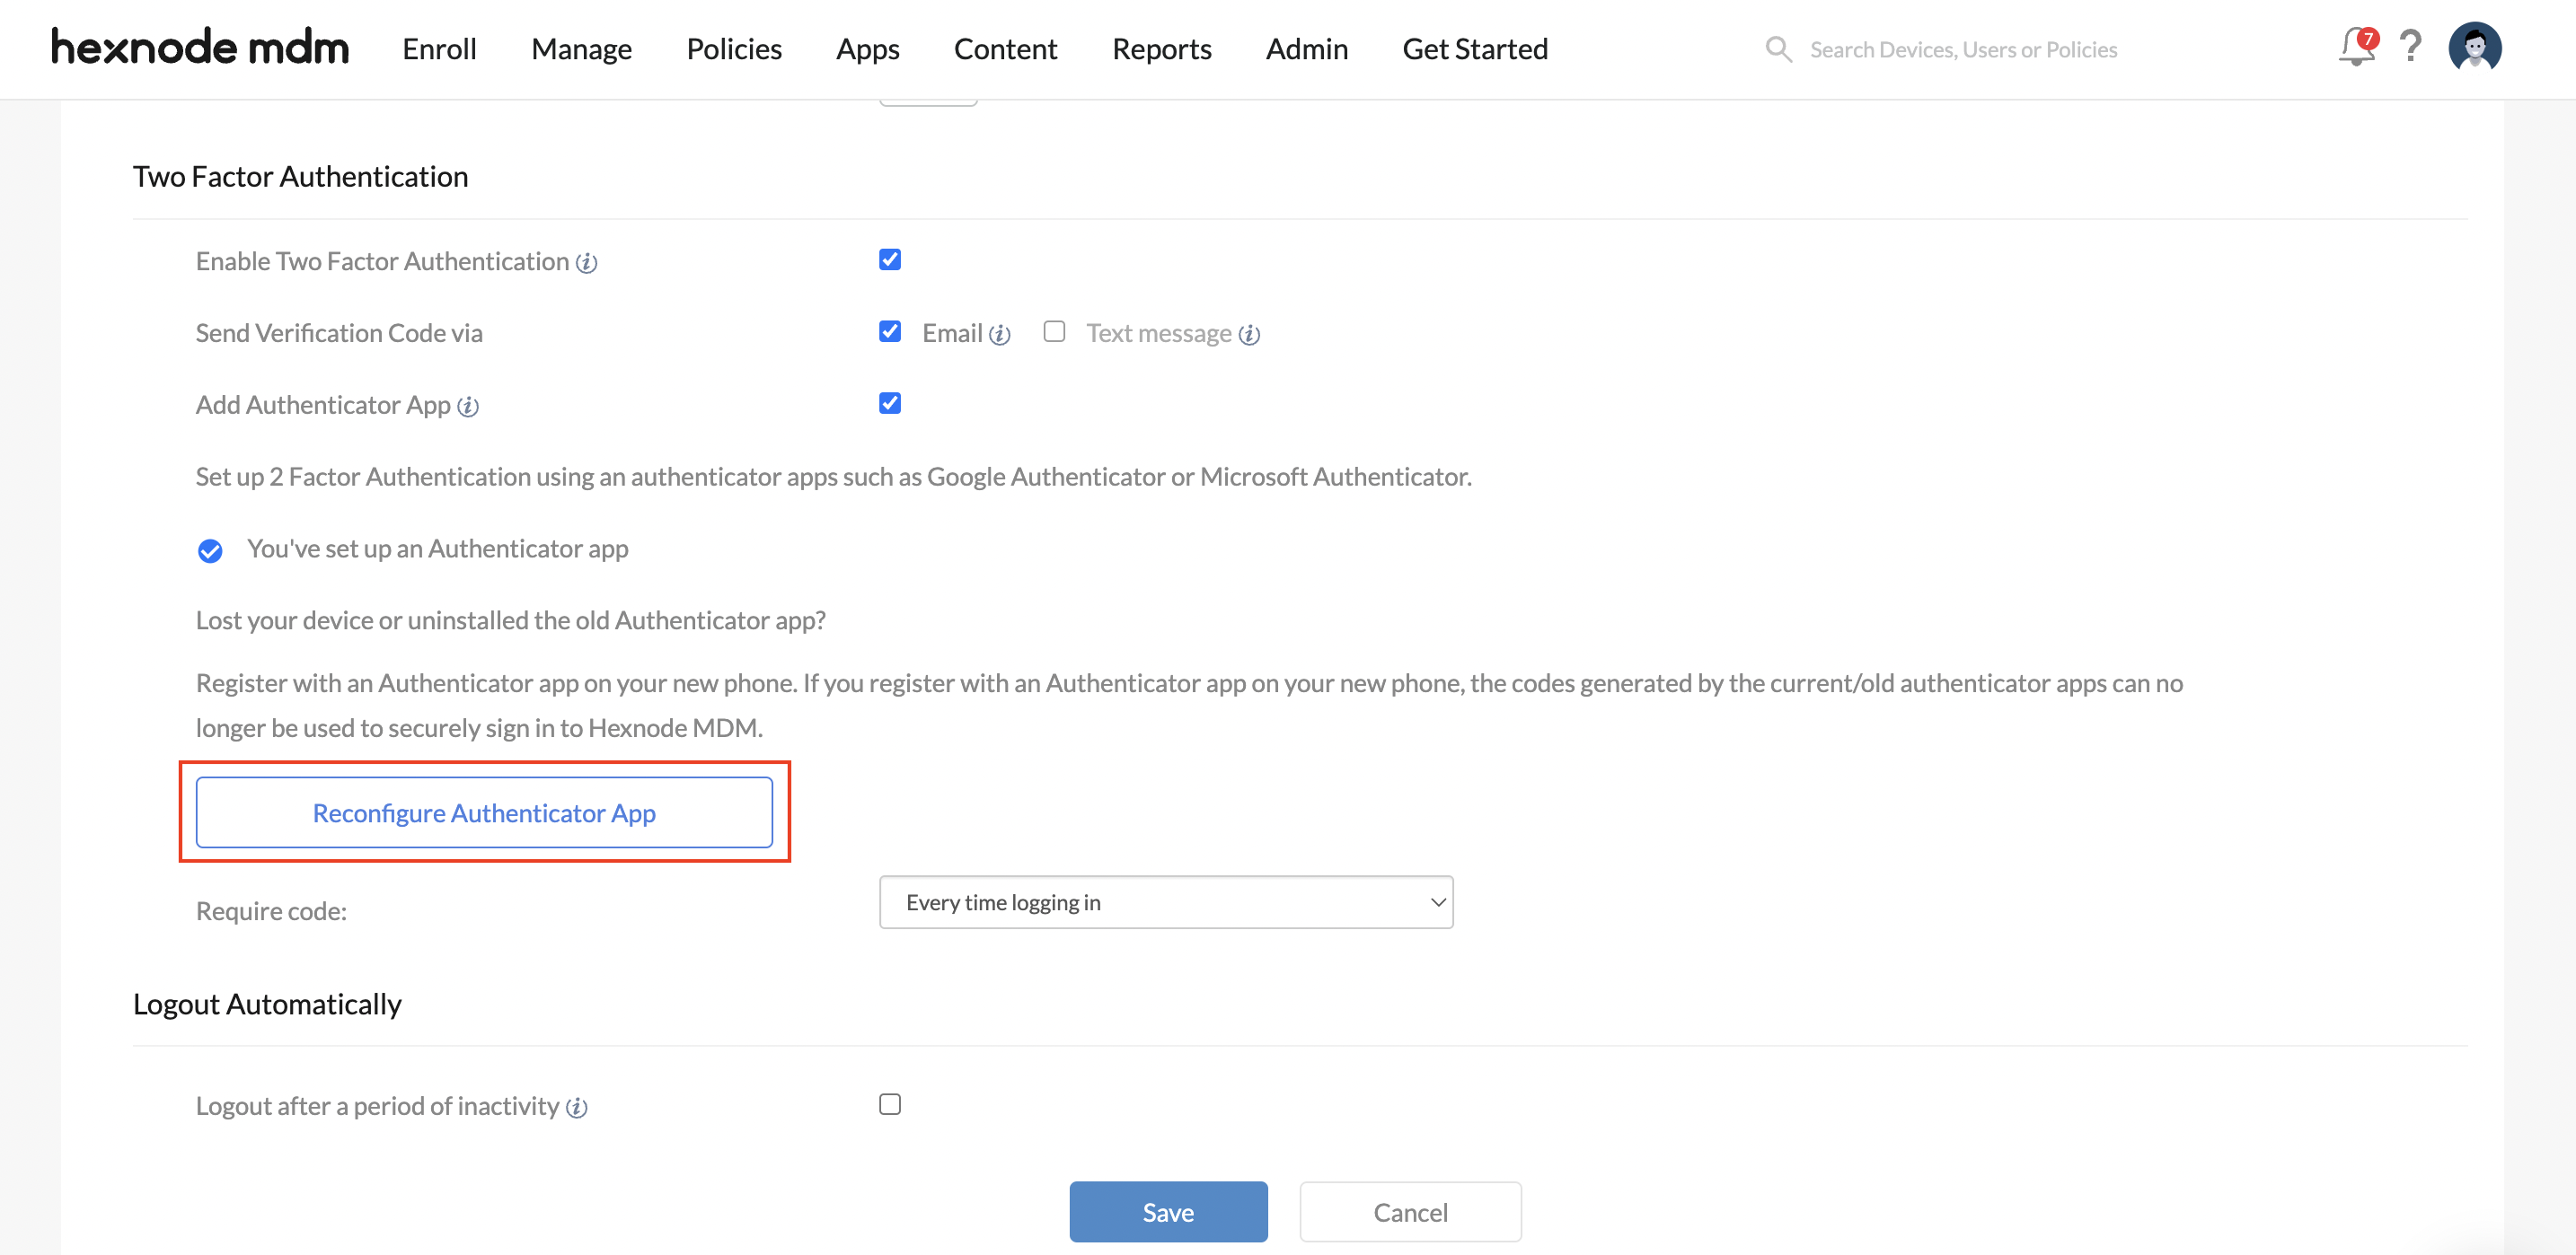
Task: Open the Content menu
Action: point(1005,49)
